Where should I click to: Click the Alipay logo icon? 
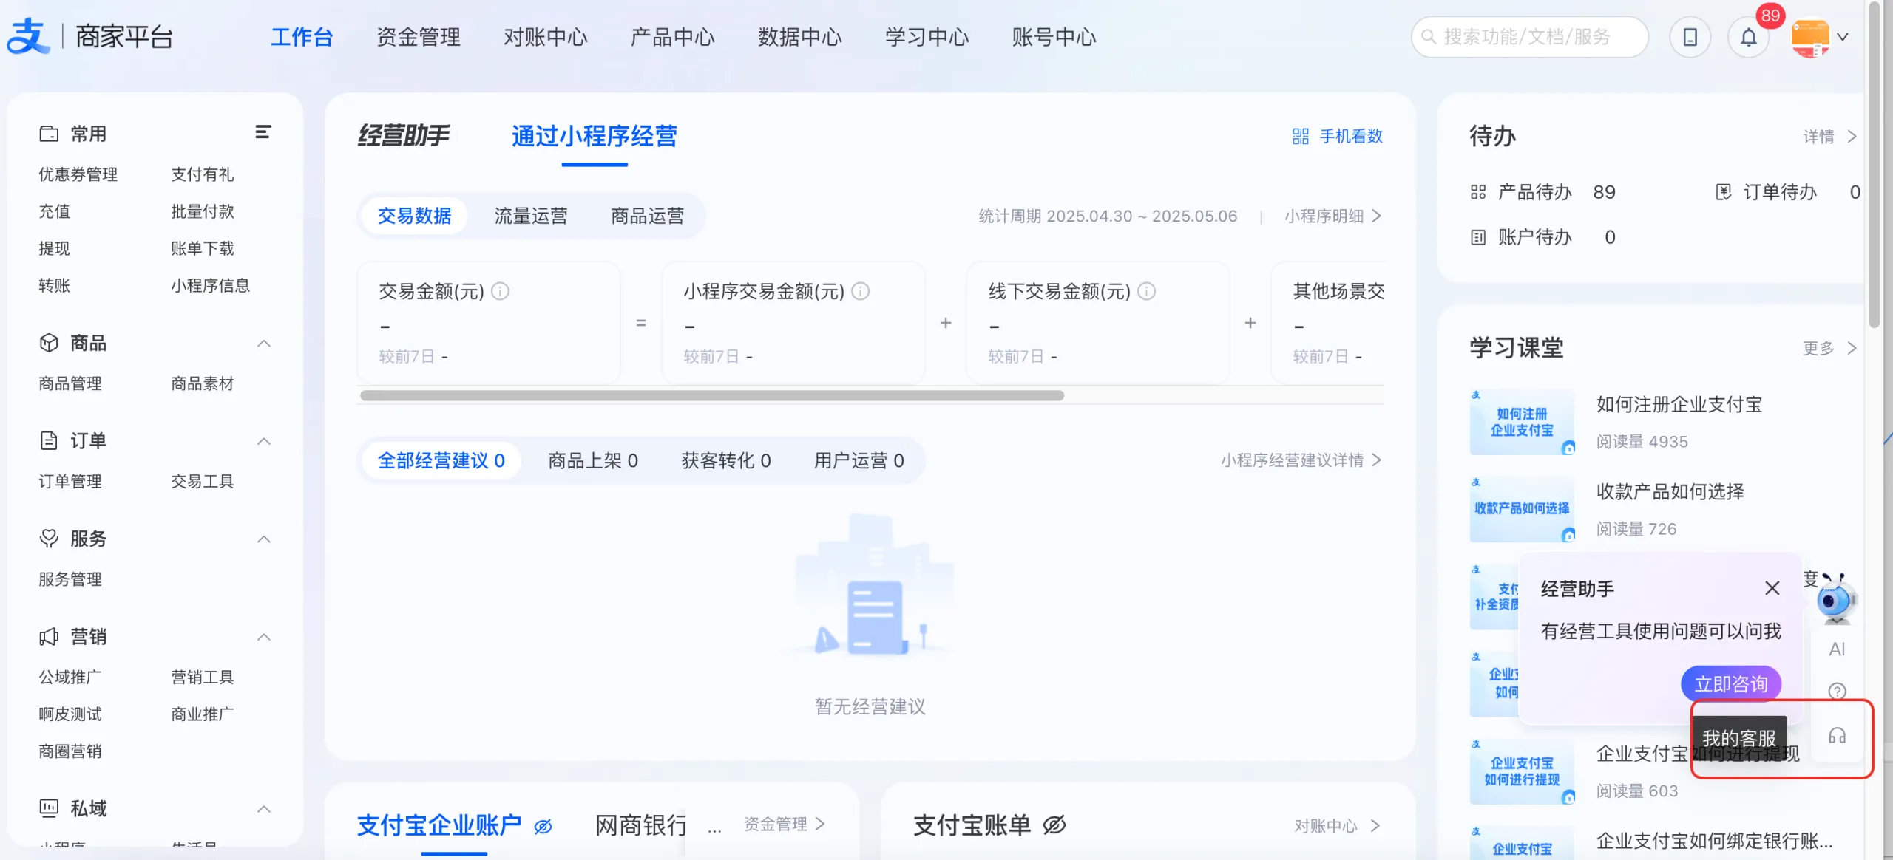pyautogui.click(x=28, y=35)
